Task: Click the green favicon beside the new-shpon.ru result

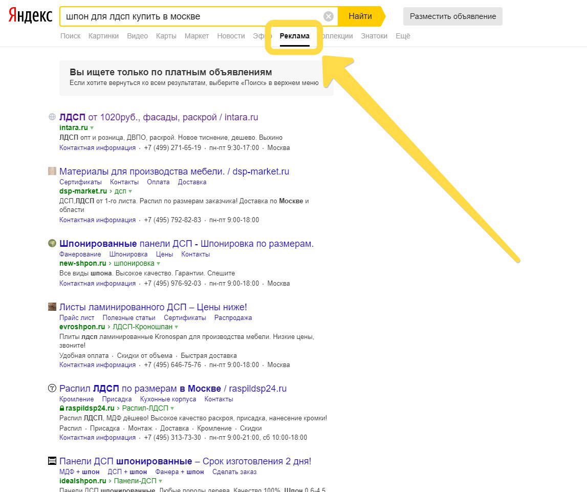Action: 52,243
